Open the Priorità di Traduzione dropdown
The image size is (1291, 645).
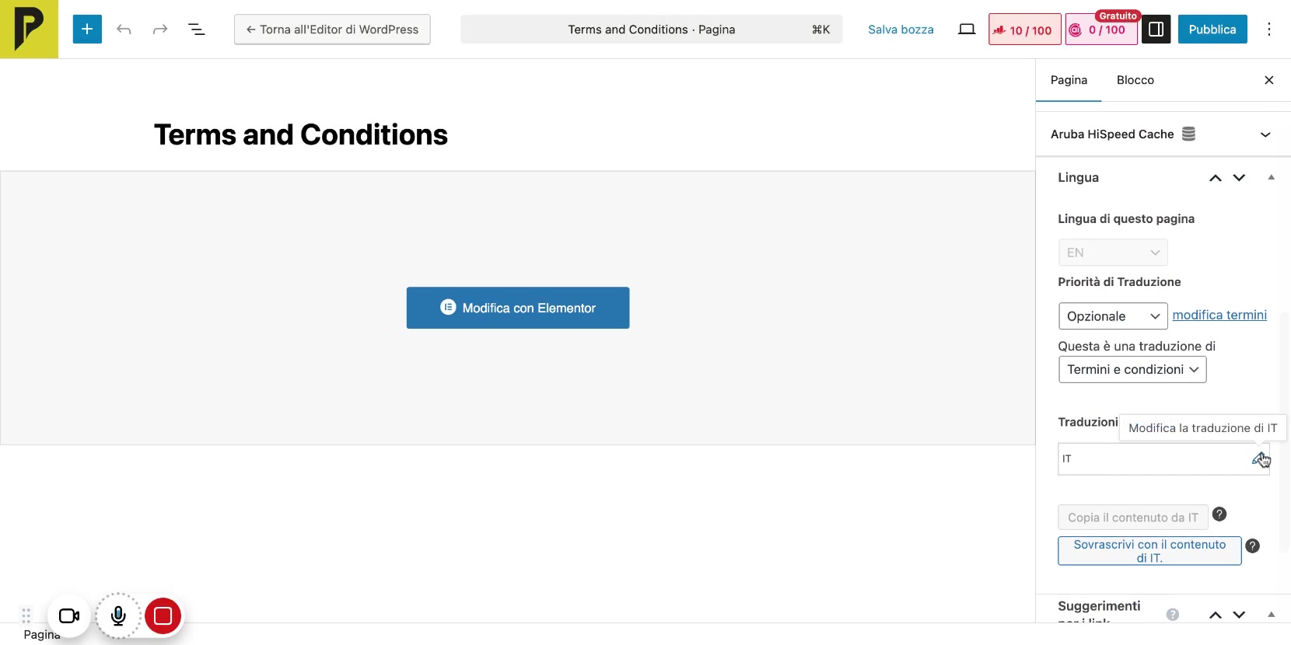(1112, 316)
